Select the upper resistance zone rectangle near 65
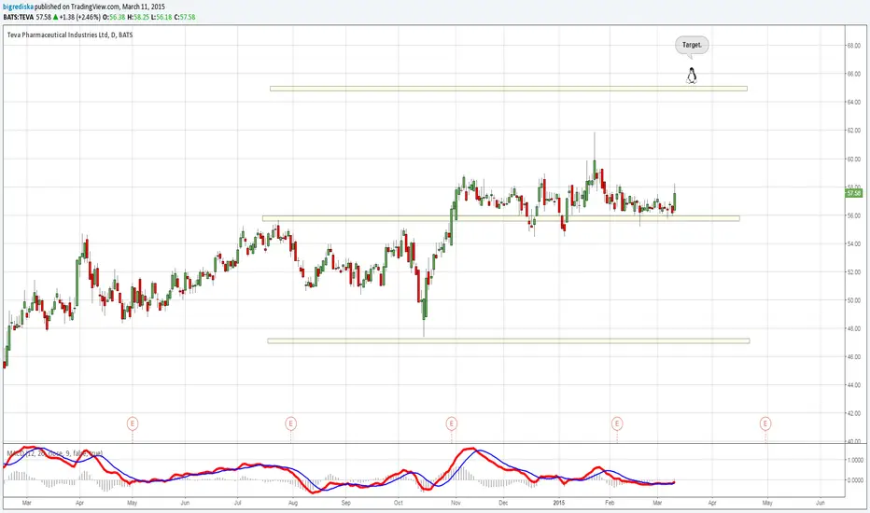 [x=509, y=89]
